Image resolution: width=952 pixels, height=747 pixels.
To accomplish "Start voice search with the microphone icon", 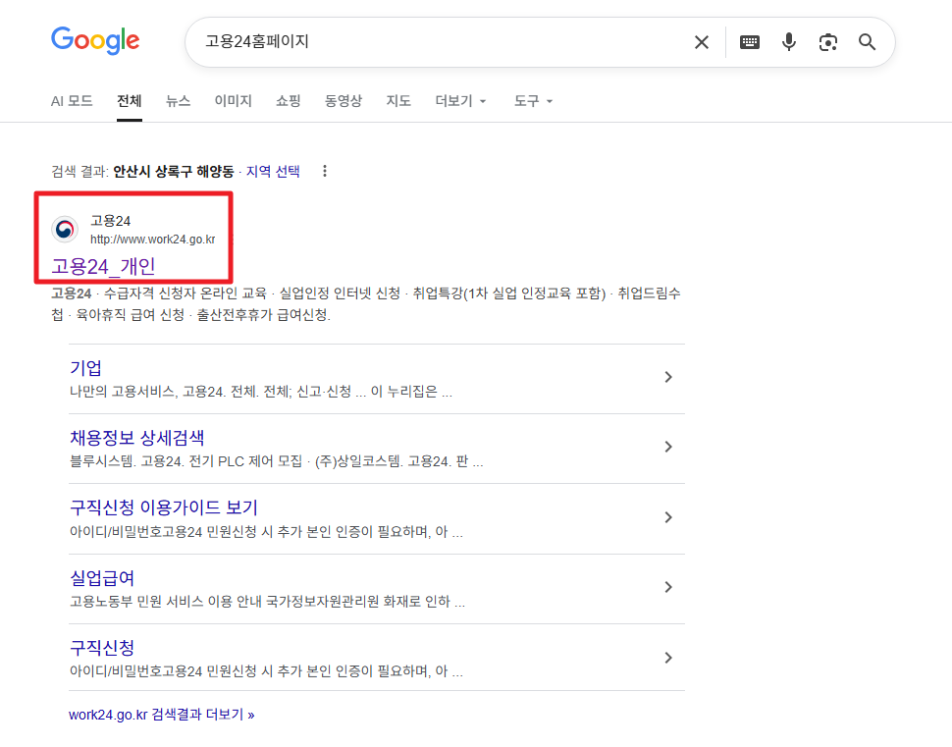I will coord(788,42).
